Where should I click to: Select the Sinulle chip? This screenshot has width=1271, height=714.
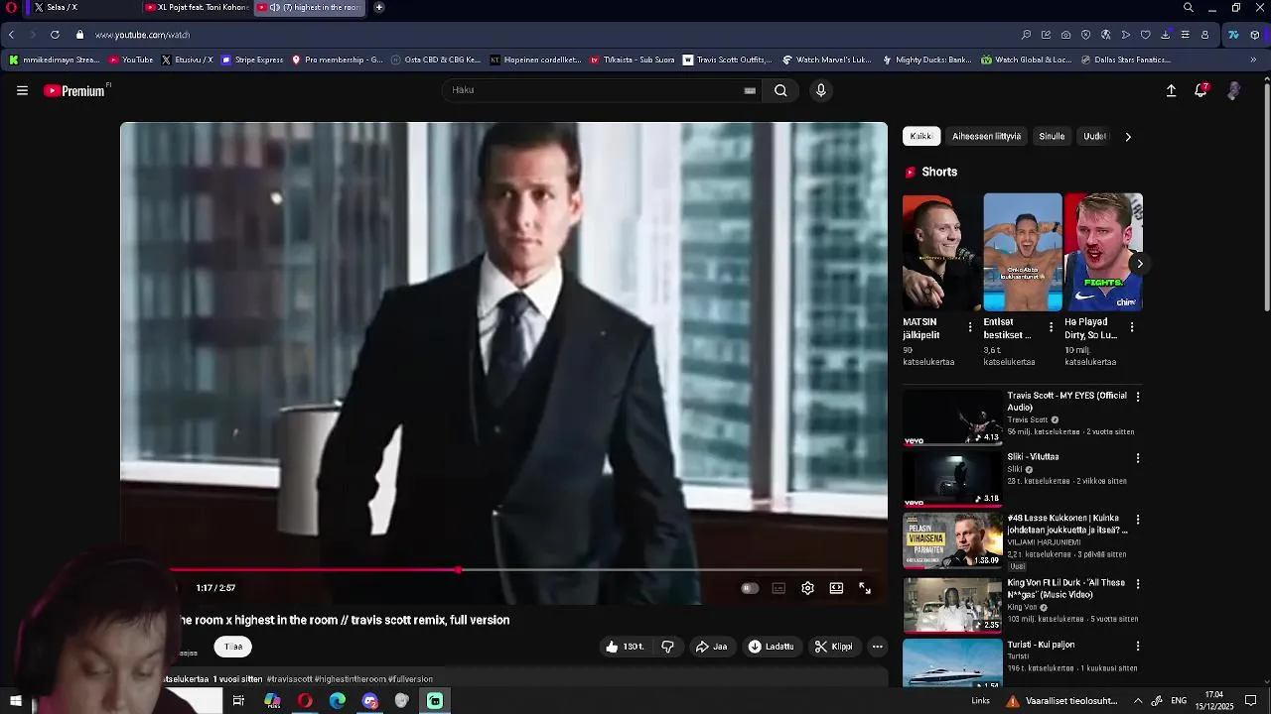1052,136
